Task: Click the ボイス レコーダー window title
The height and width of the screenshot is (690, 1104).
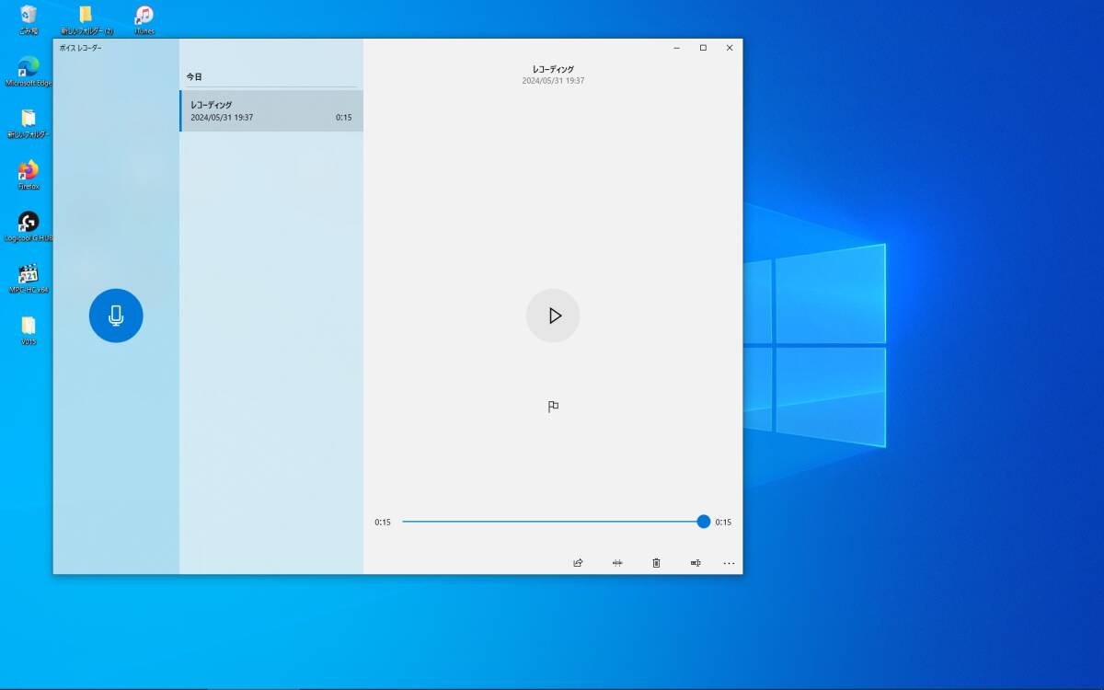Action: pos(81,48)
